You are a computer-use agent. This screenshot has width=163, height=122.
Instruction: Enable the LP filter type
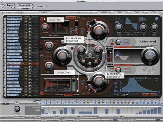[41, 43]
